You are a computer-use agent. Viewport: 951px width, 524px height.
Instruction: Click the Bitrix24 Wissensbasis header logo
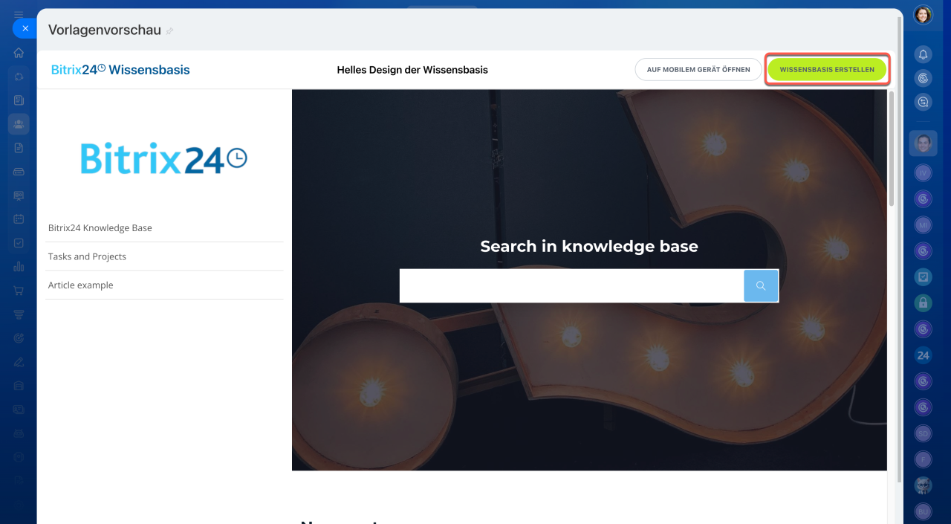click(120, 70)
